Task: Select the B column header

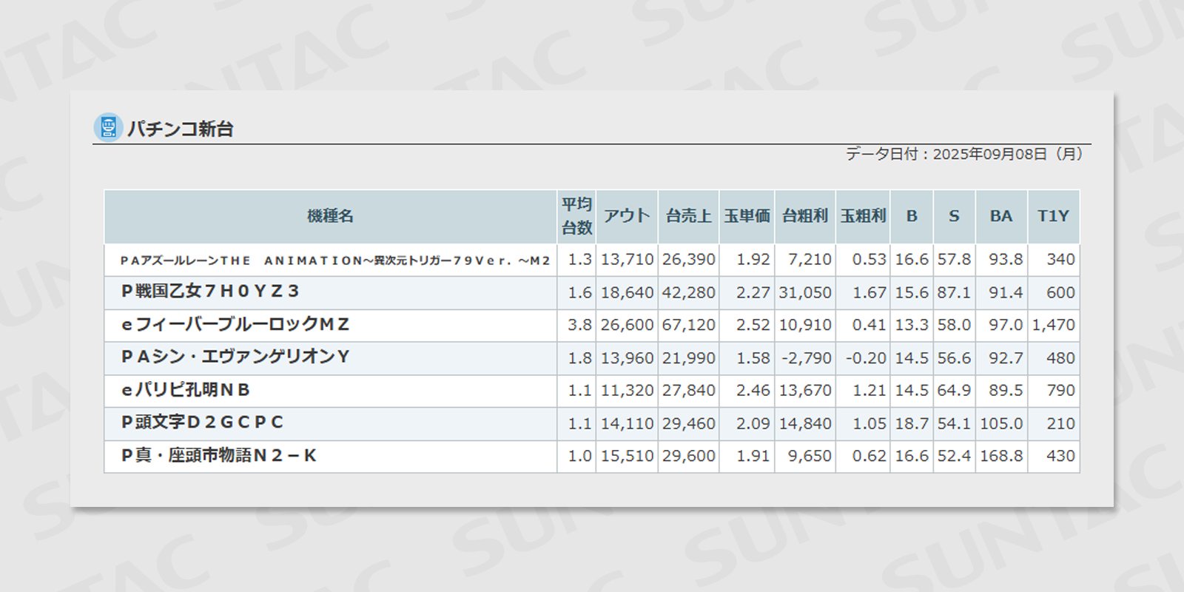Action: coord(912,216)
